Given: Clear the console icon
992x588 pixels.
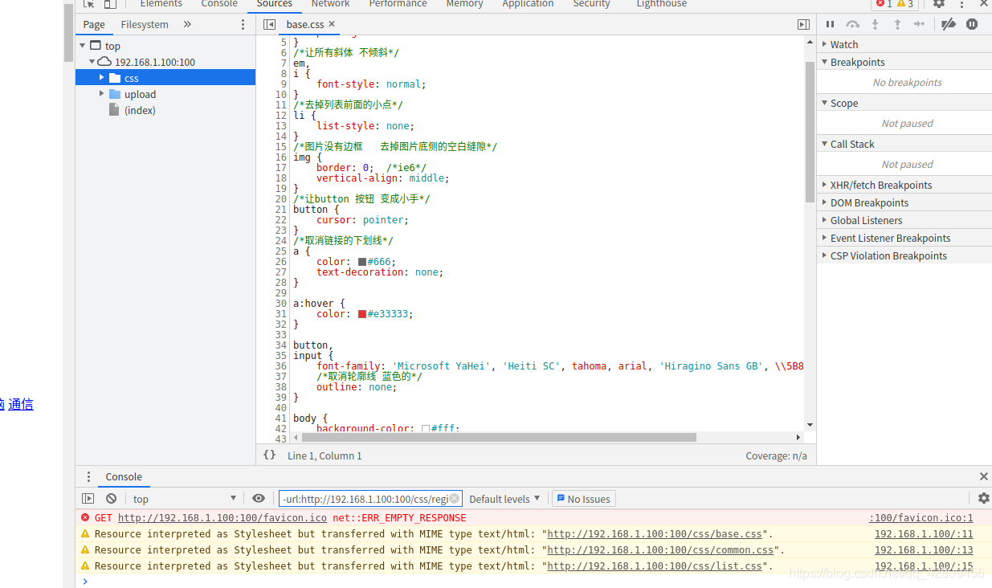Looking at the screenshot, I should [111, 499].
